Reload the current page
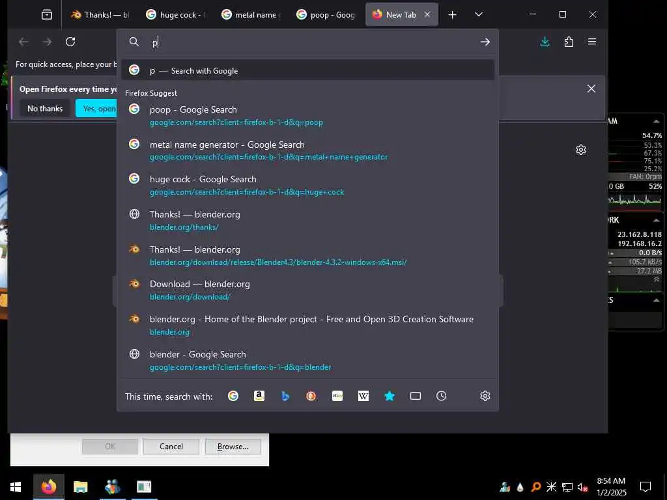 click(70, 42)
